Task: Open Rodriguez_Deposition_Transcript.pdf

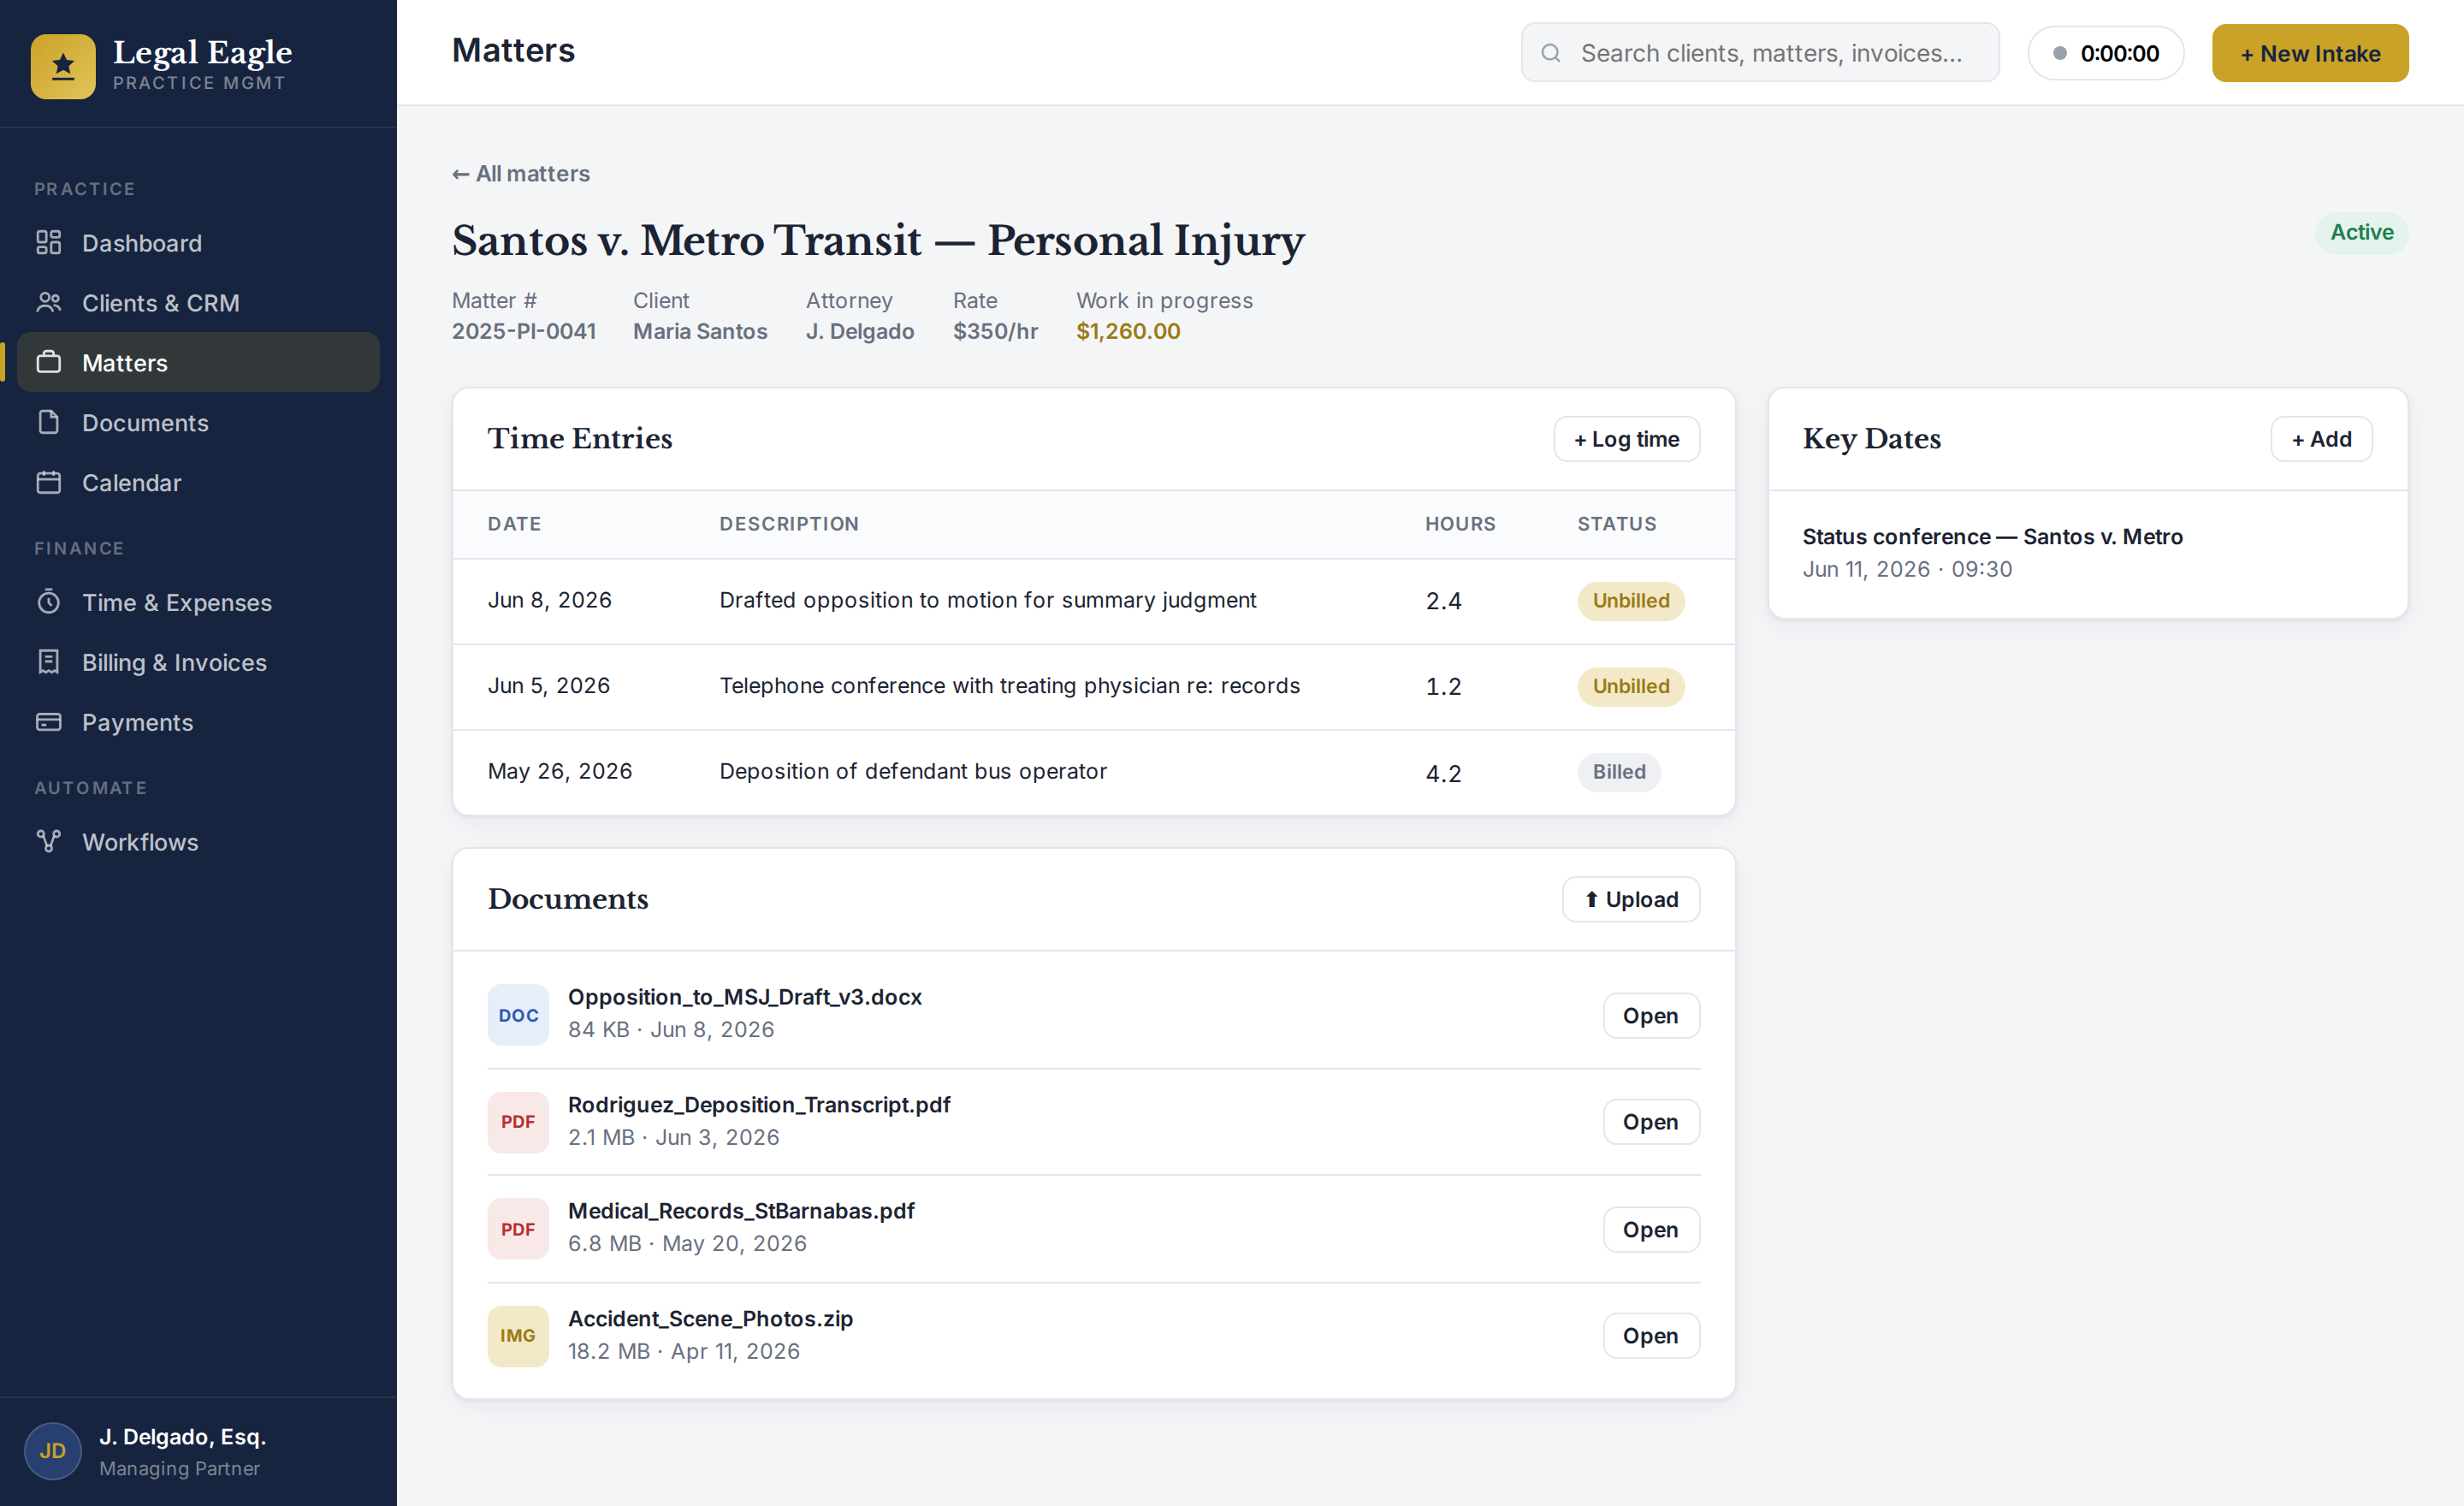Action: (1651, 1122)
